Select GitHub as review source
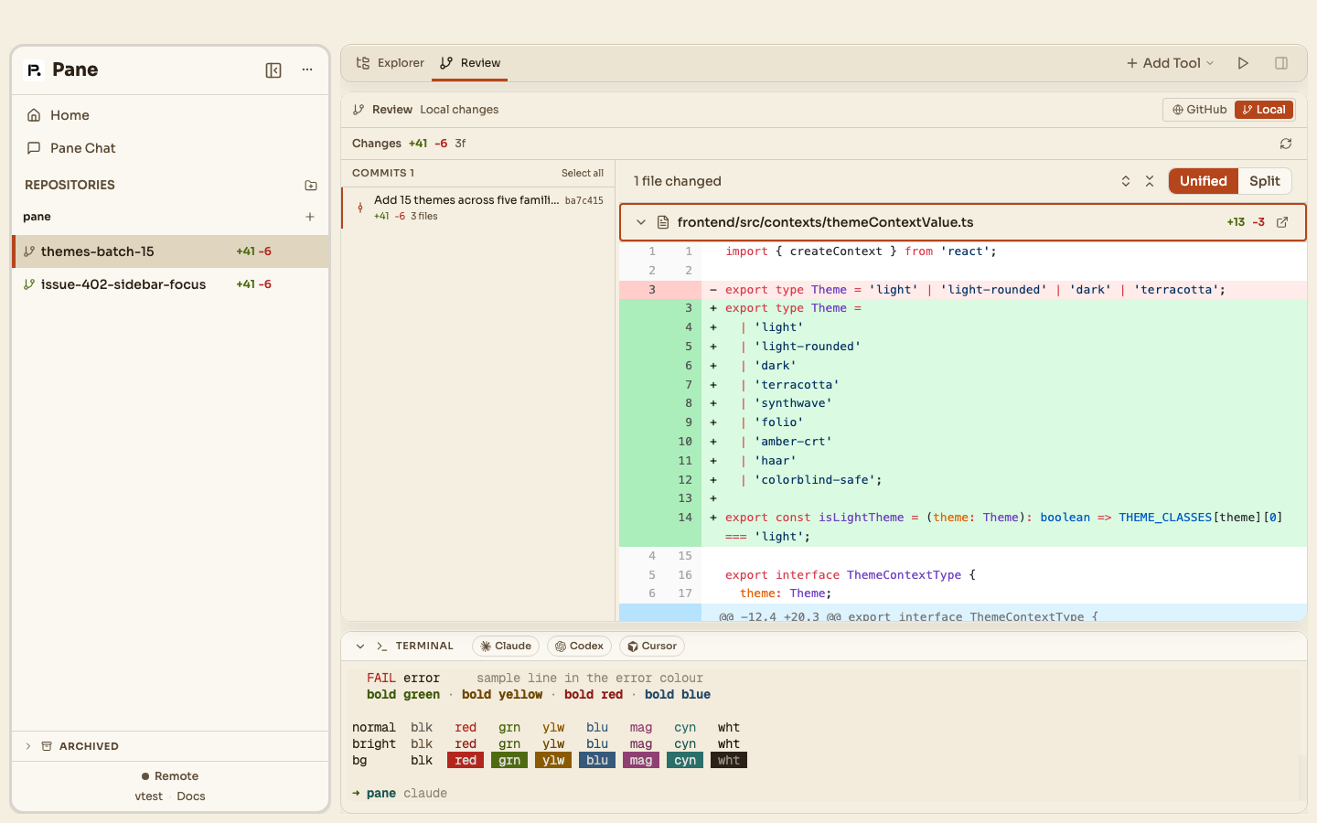 point(1200,110)
